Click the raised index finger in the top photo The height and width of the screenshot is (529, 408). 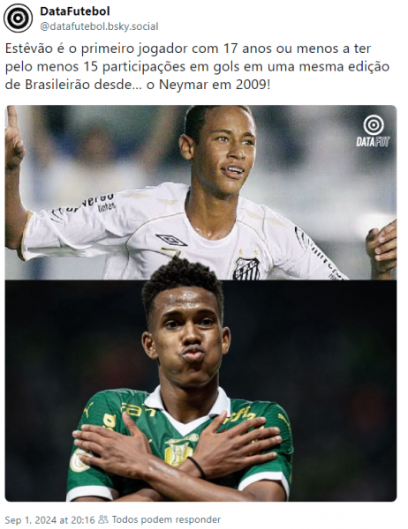pyautogui.click(x=11, y=120)
